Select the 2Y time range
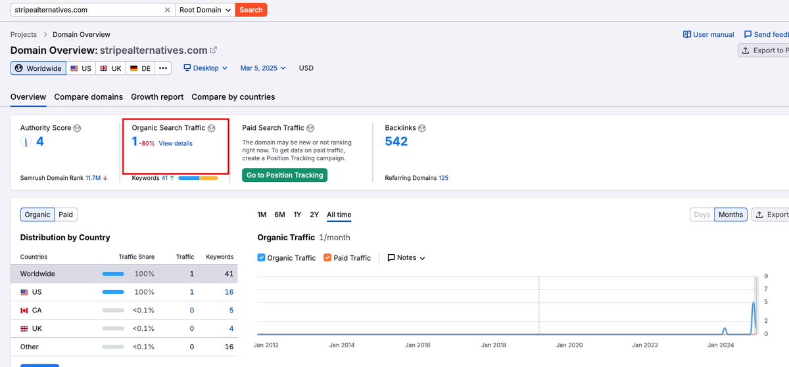Image resolution: width=789 pixels, height=367 pixels. click(314, 215)
